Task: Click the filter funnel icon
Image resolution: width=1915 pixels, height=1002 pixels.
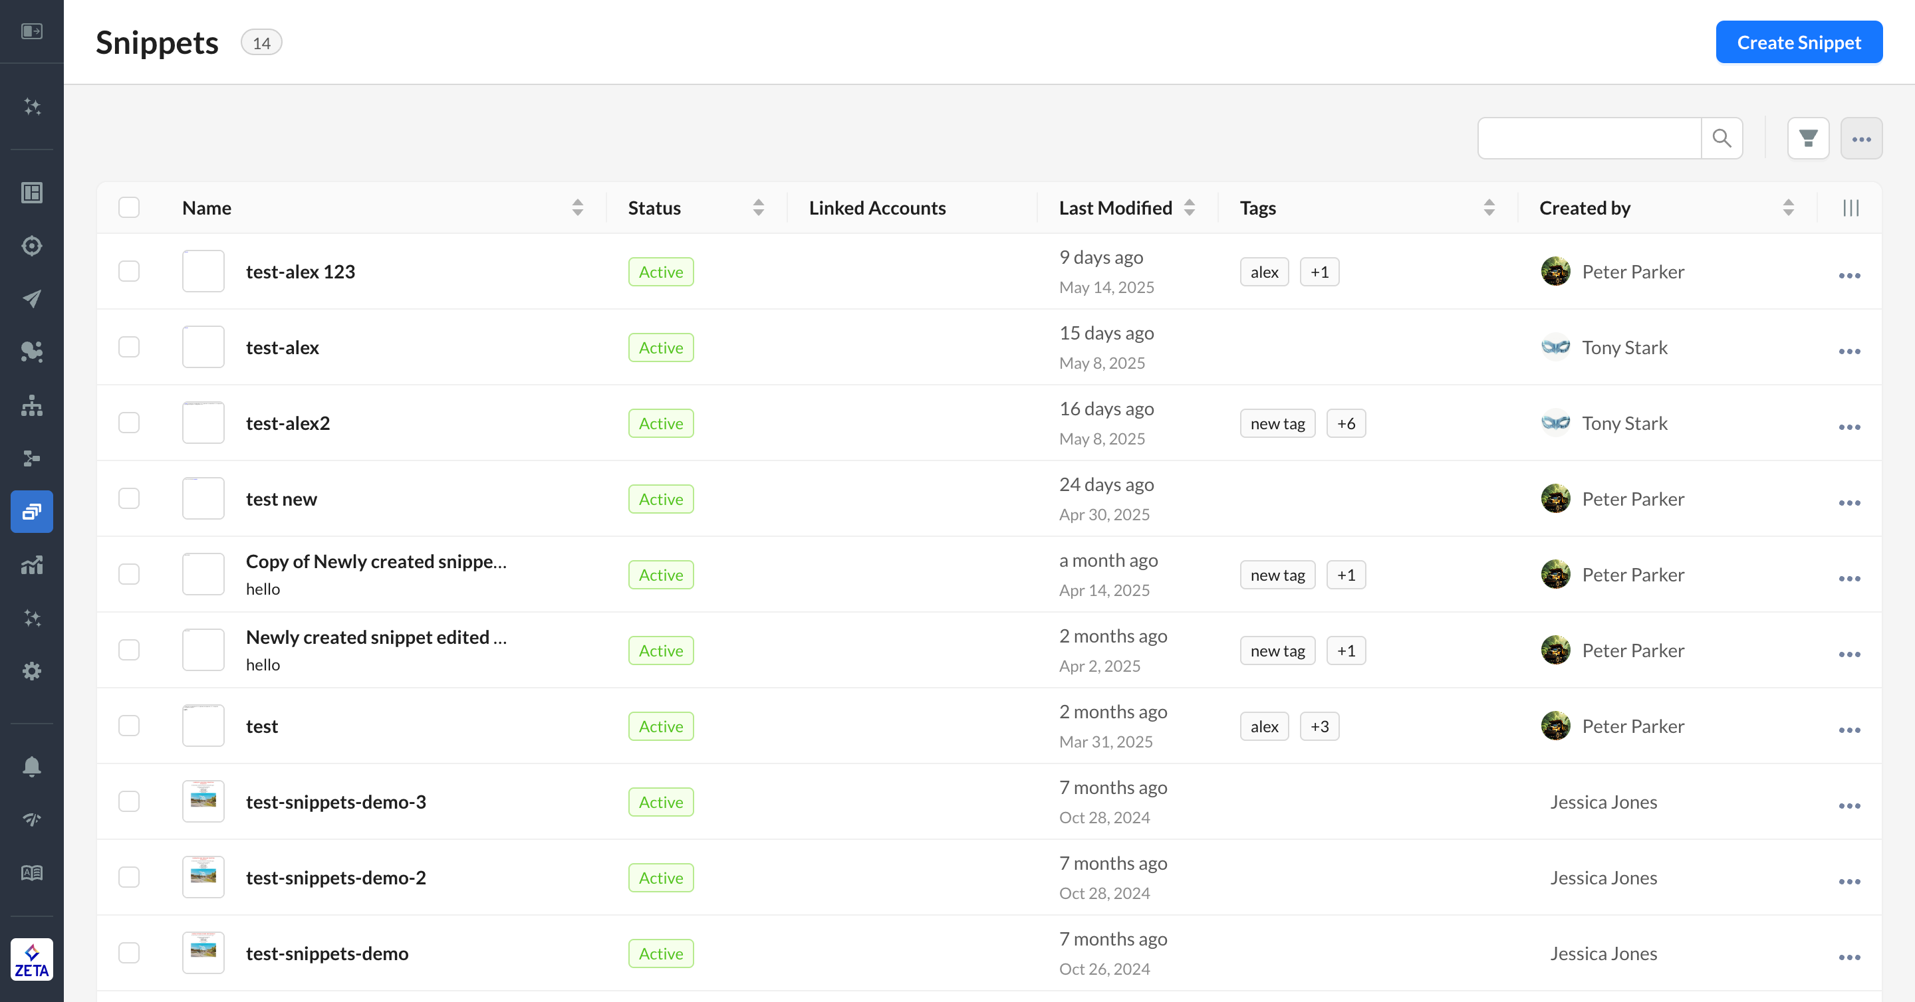Action: 1808,138
